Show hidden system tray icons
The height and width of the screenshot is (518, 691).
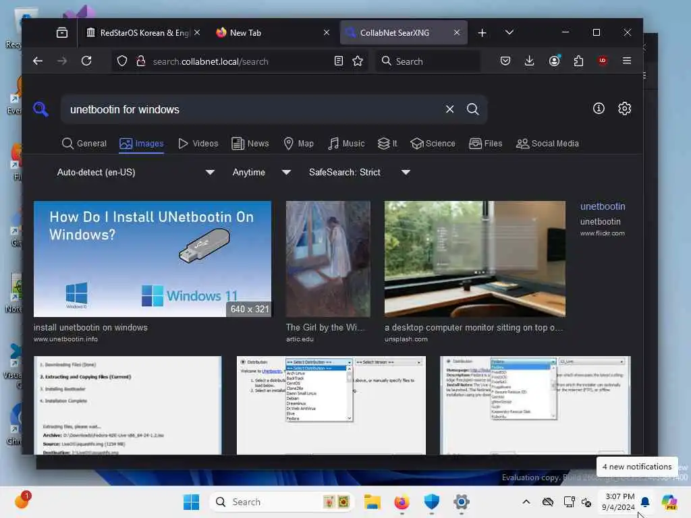tap(526, 502)
